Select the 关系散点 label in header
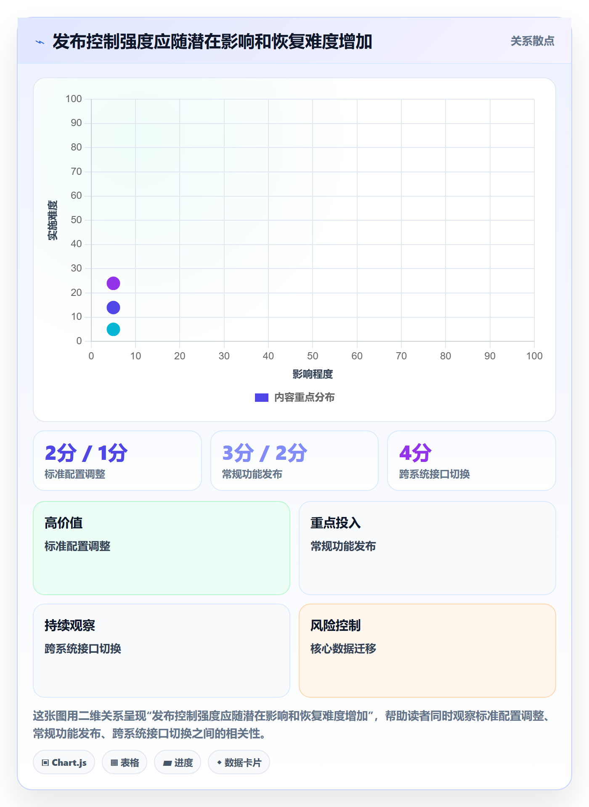The image size is (589, 807). pyautogui.click(x=532, y=41)
